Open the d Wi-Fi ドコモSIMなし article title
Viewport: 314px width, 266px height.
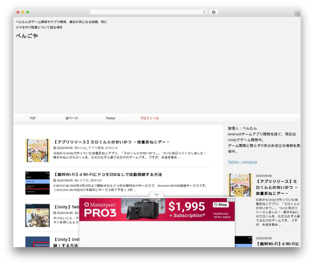tap(107, 174)
